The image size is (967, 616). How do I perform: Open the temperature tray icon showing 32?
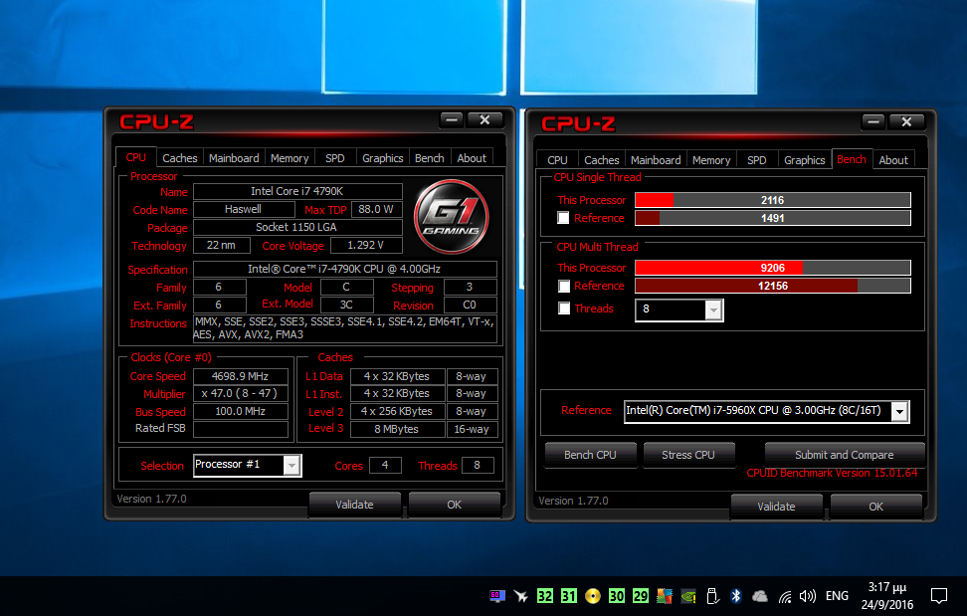[545, 596]
